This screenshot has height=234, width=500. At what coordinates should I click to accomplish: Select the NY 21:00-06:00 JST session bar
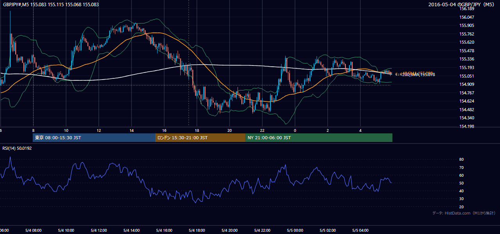point(319,138)
